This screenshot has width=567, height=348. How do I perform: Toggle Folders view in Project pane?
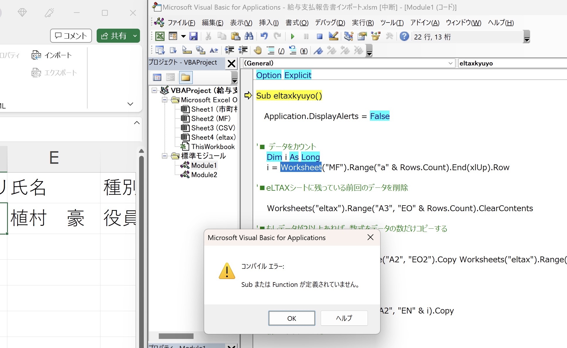[186, 77]
